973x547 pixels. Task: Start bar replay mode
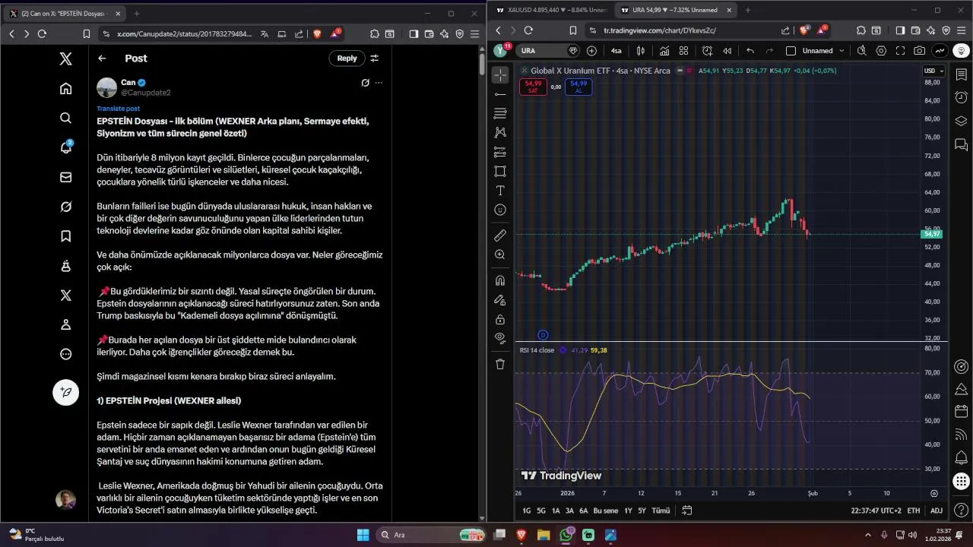[727, 51]
